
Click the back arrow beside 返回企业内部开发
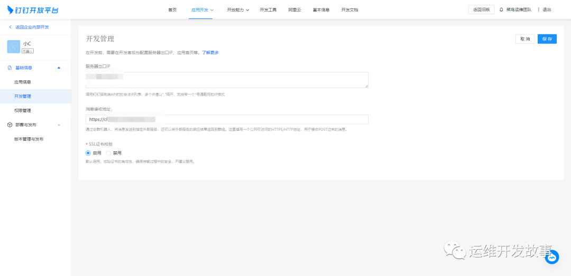tap(10, 27)
